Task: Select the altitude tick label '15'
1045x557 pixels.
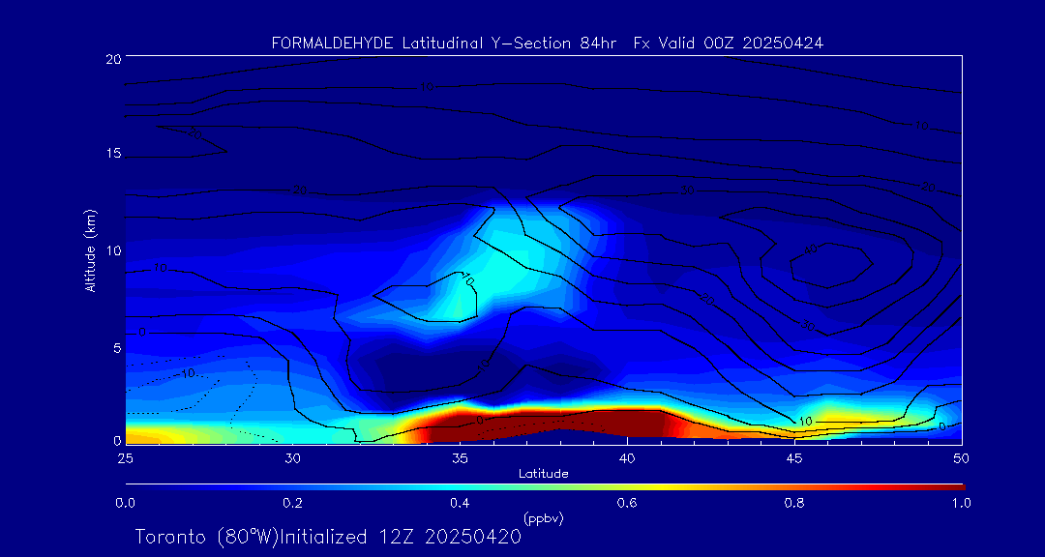Action: click(x=112, y=154)
